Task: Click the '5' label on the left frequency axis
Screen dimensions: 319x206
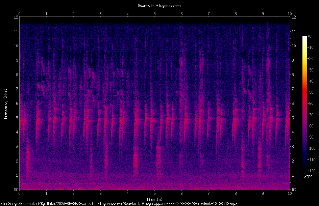Action: [17, 118]
